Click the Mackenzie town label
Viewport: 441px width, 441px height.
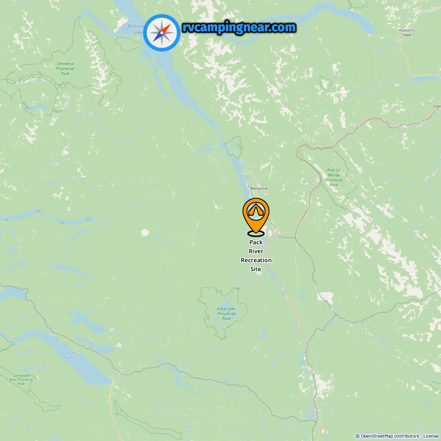tap(259, 188)
